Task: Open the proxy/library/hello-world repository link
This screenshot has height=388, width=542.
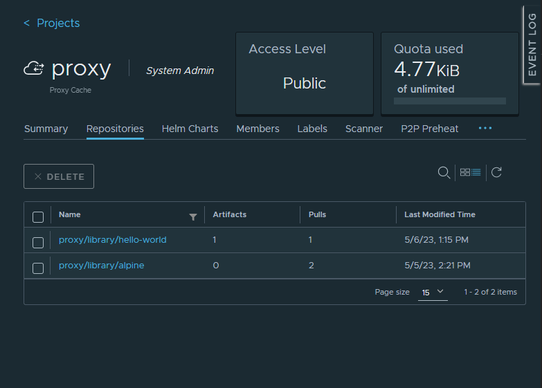Action: click(x=112, y=240)
